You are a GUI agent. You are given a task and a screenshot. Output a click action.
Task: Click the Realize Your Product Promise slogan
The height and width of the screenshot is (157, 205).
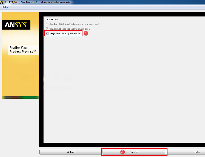point(23,50)
